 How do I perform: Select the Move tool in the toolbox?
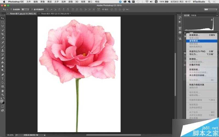coord(3,18)
